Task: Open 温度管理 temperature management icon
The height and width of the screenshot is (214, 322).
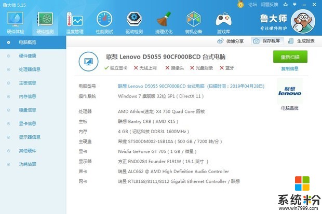Action: pos(75,23)
